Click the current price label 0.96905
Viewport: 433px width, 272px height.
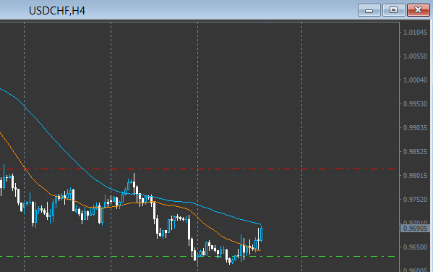(x=415, y=229)
